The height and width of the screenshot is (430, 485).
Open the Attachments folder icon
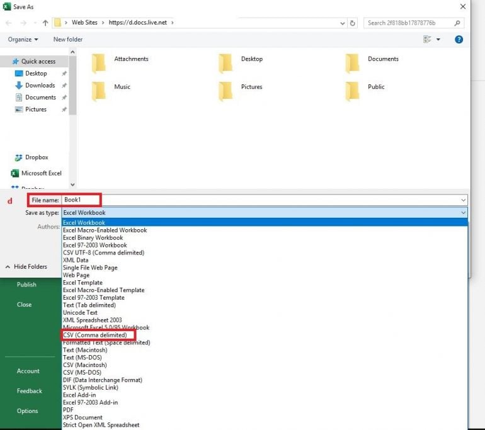pyautogui.click(x=99, y=62)
